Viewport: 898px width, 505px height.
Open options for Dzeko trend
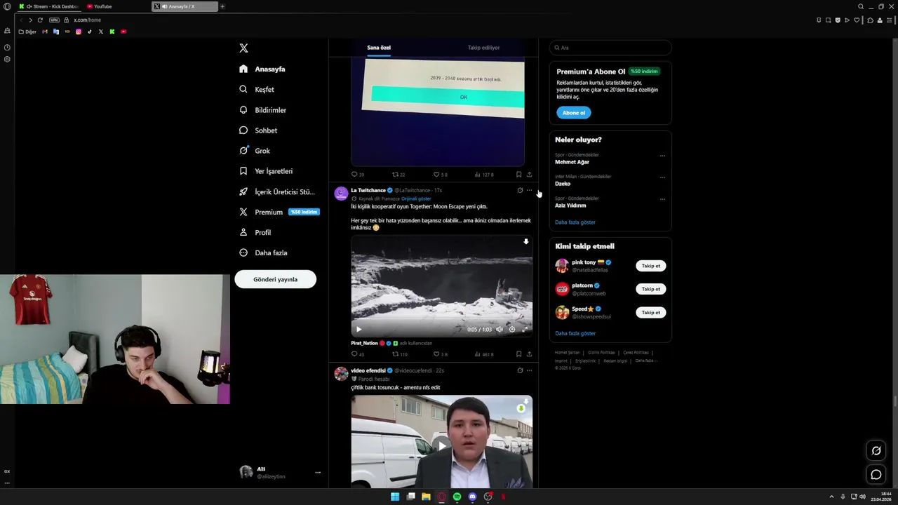click(662, 177)
